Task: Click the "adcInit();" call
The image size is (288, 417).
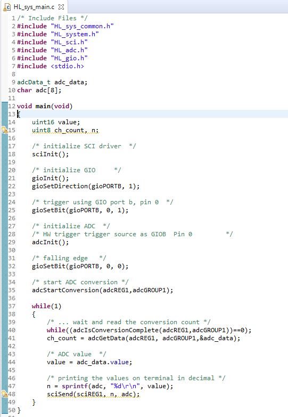Action: pyautogui.click(x=50, y=242)
